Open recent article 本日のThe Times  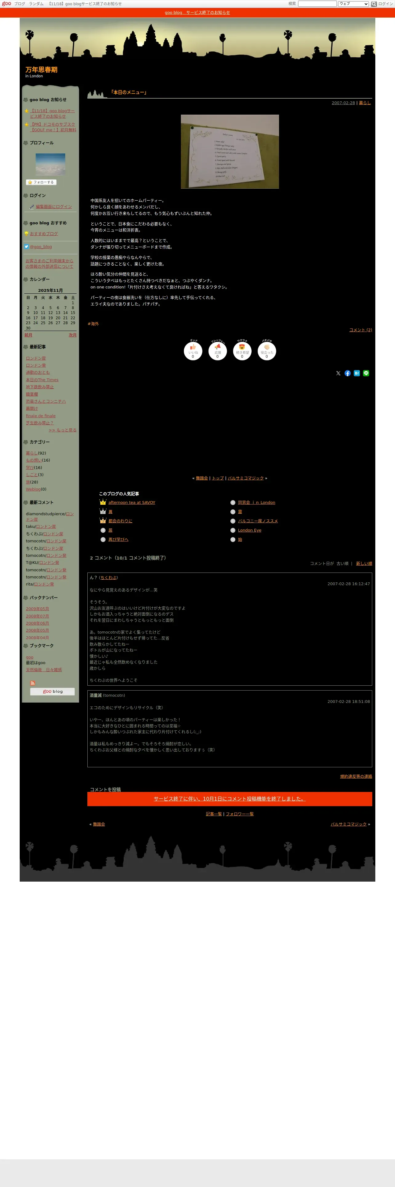[x=42, y=380]
